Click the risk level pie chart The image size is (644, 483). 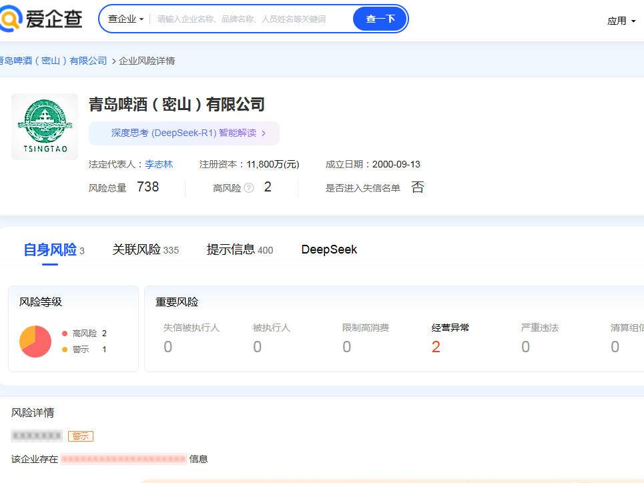click(x=35, y=342)
